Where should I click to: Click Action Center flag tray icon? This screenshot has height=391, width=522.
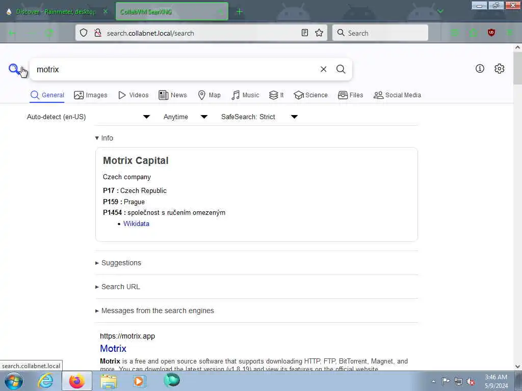(x=446, y=381)
